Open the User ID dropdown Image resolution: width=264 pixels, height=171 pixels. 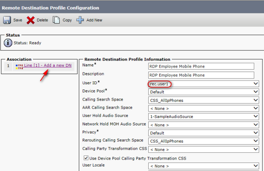coord(203,83)
